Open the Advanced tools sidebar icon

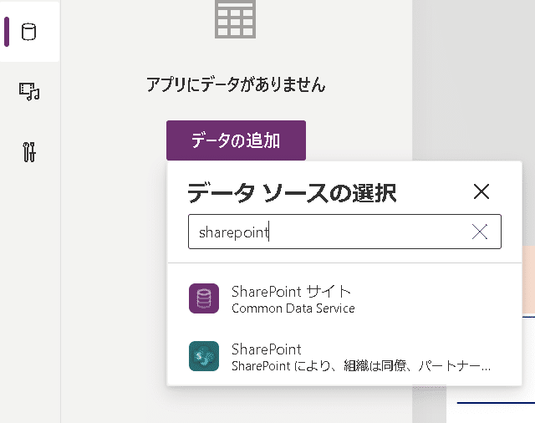coord(29,152)
